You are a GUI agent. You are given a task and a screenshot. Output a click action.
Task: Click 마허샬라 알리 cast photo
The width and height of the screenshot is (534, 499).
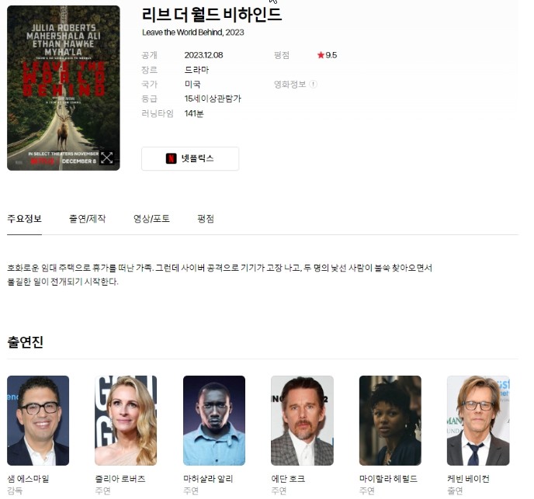tap(214, 421)
